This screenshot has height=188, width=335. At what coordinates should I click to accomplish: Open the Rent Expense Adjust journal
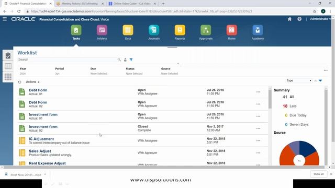(x=47, y=163)
